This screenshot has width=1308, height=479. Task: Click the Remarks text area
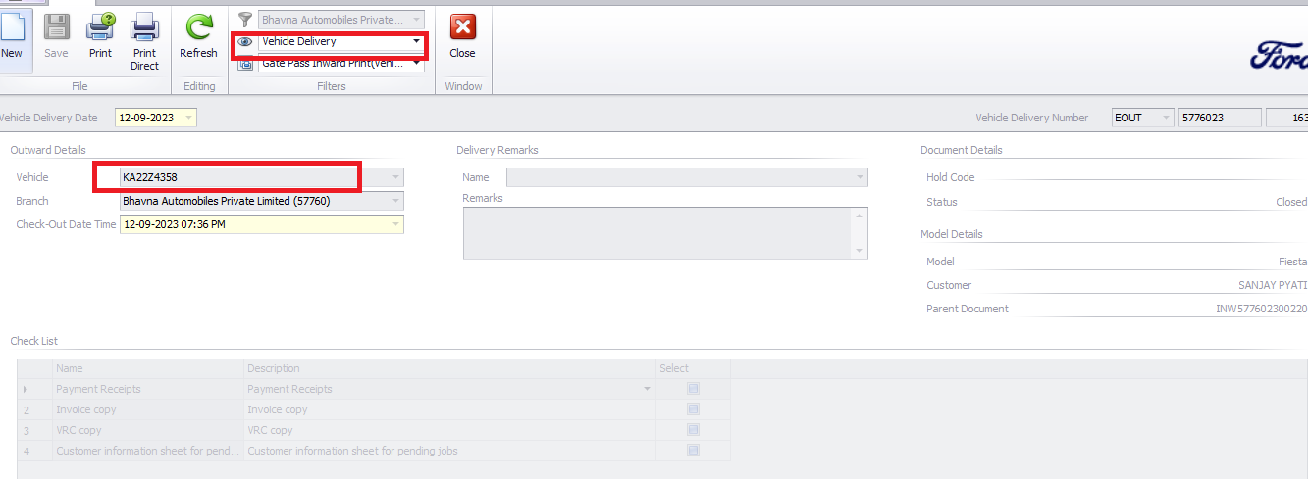pyautogui.click(x=665, y=233)
